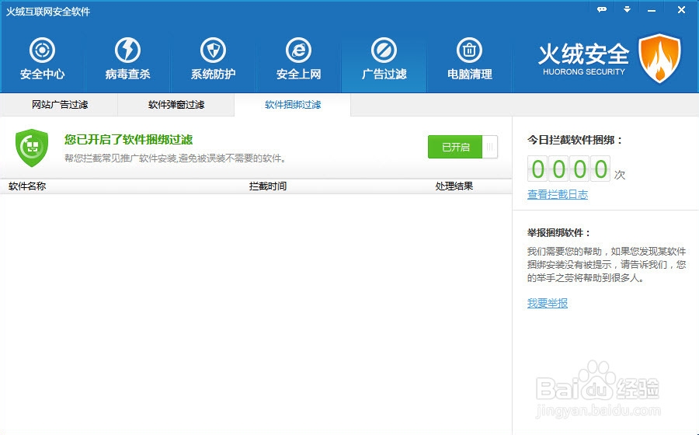The height and width of the screenshot is (435, 699).
Task: Sort by 软件名称 column header
Action: pos(27,186)
